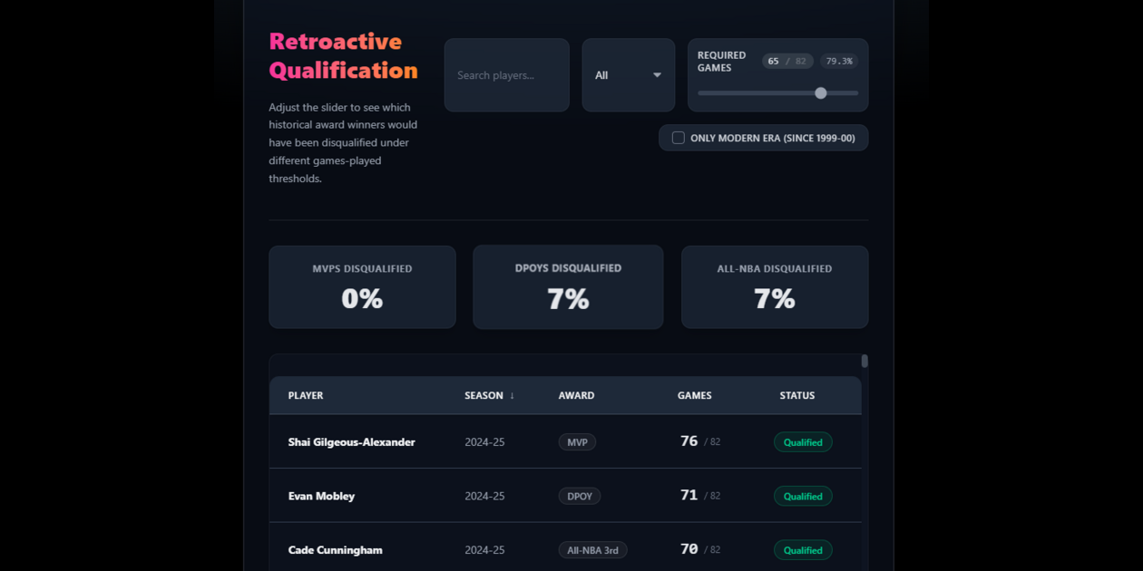The width and height of the screenshot is (1143, 571).
Task: Click the DPOY award badge
Action: tap(580, 496)
